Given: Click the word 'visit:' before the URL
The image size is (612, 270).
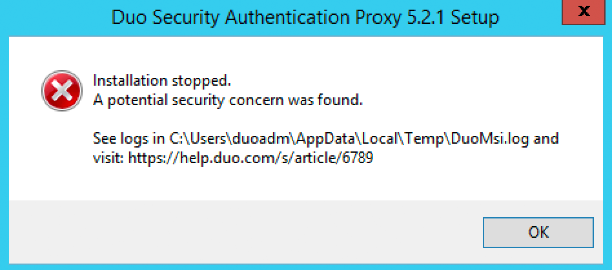Looking at the screenshot, I should tap(108, 157).
